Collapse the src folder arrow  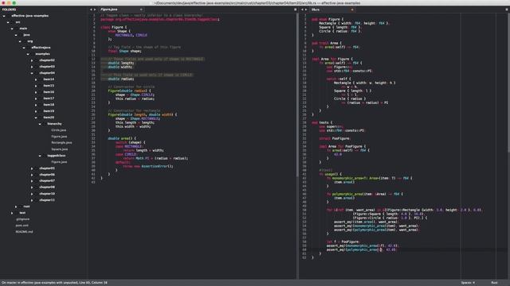[8, 22]
